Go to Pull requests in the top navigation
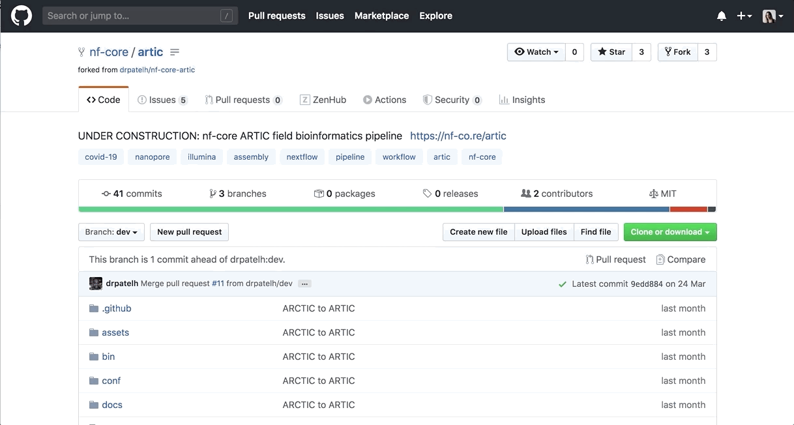 (276, 16)
